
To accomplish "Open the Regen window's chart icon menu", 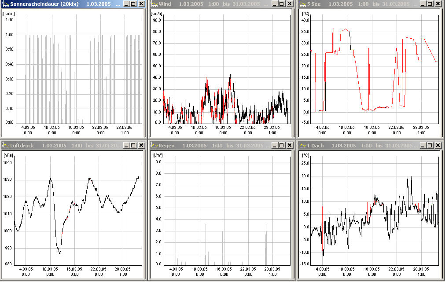I will [154, 146].
